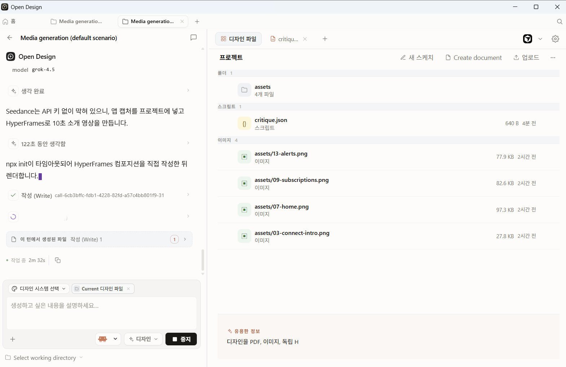Click the 프로젝트 heading
Image resolution: width=566 pixels, height=367 pixels.
[x=231, y=57]
